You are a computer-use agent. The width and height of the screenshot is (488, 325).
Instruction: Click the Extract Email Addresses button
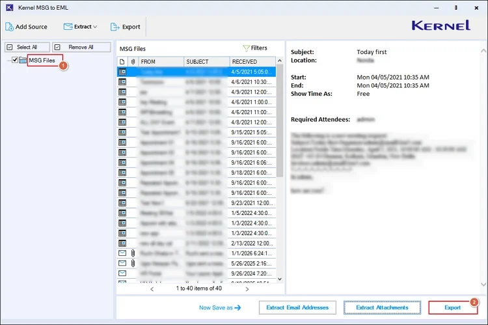(x=297, y=307)
